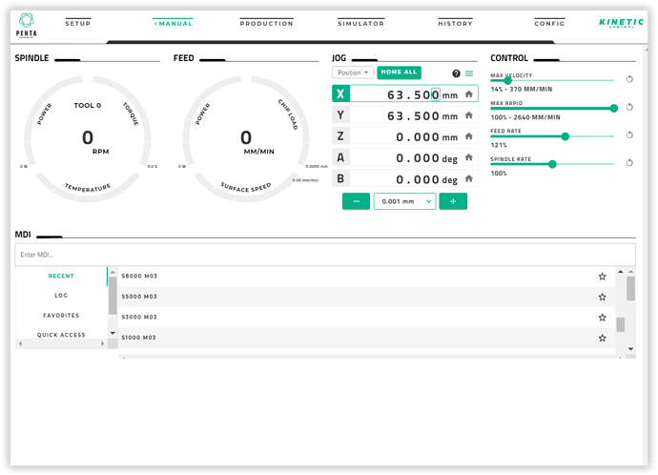Screen dimensions: 658x475
Task: Open the jog help question-mark icon
Action: [456, 73]
